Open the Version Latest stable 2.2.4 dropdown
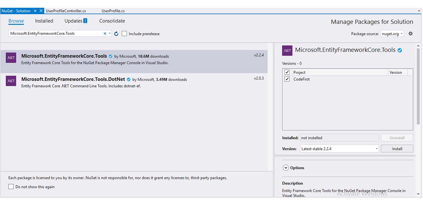423x208 pixels. (x=339, y=149)
